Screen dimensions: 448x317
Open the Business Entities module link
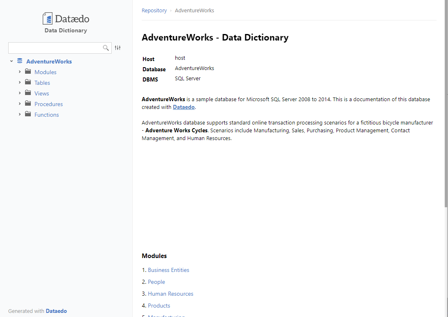[168, 270]
